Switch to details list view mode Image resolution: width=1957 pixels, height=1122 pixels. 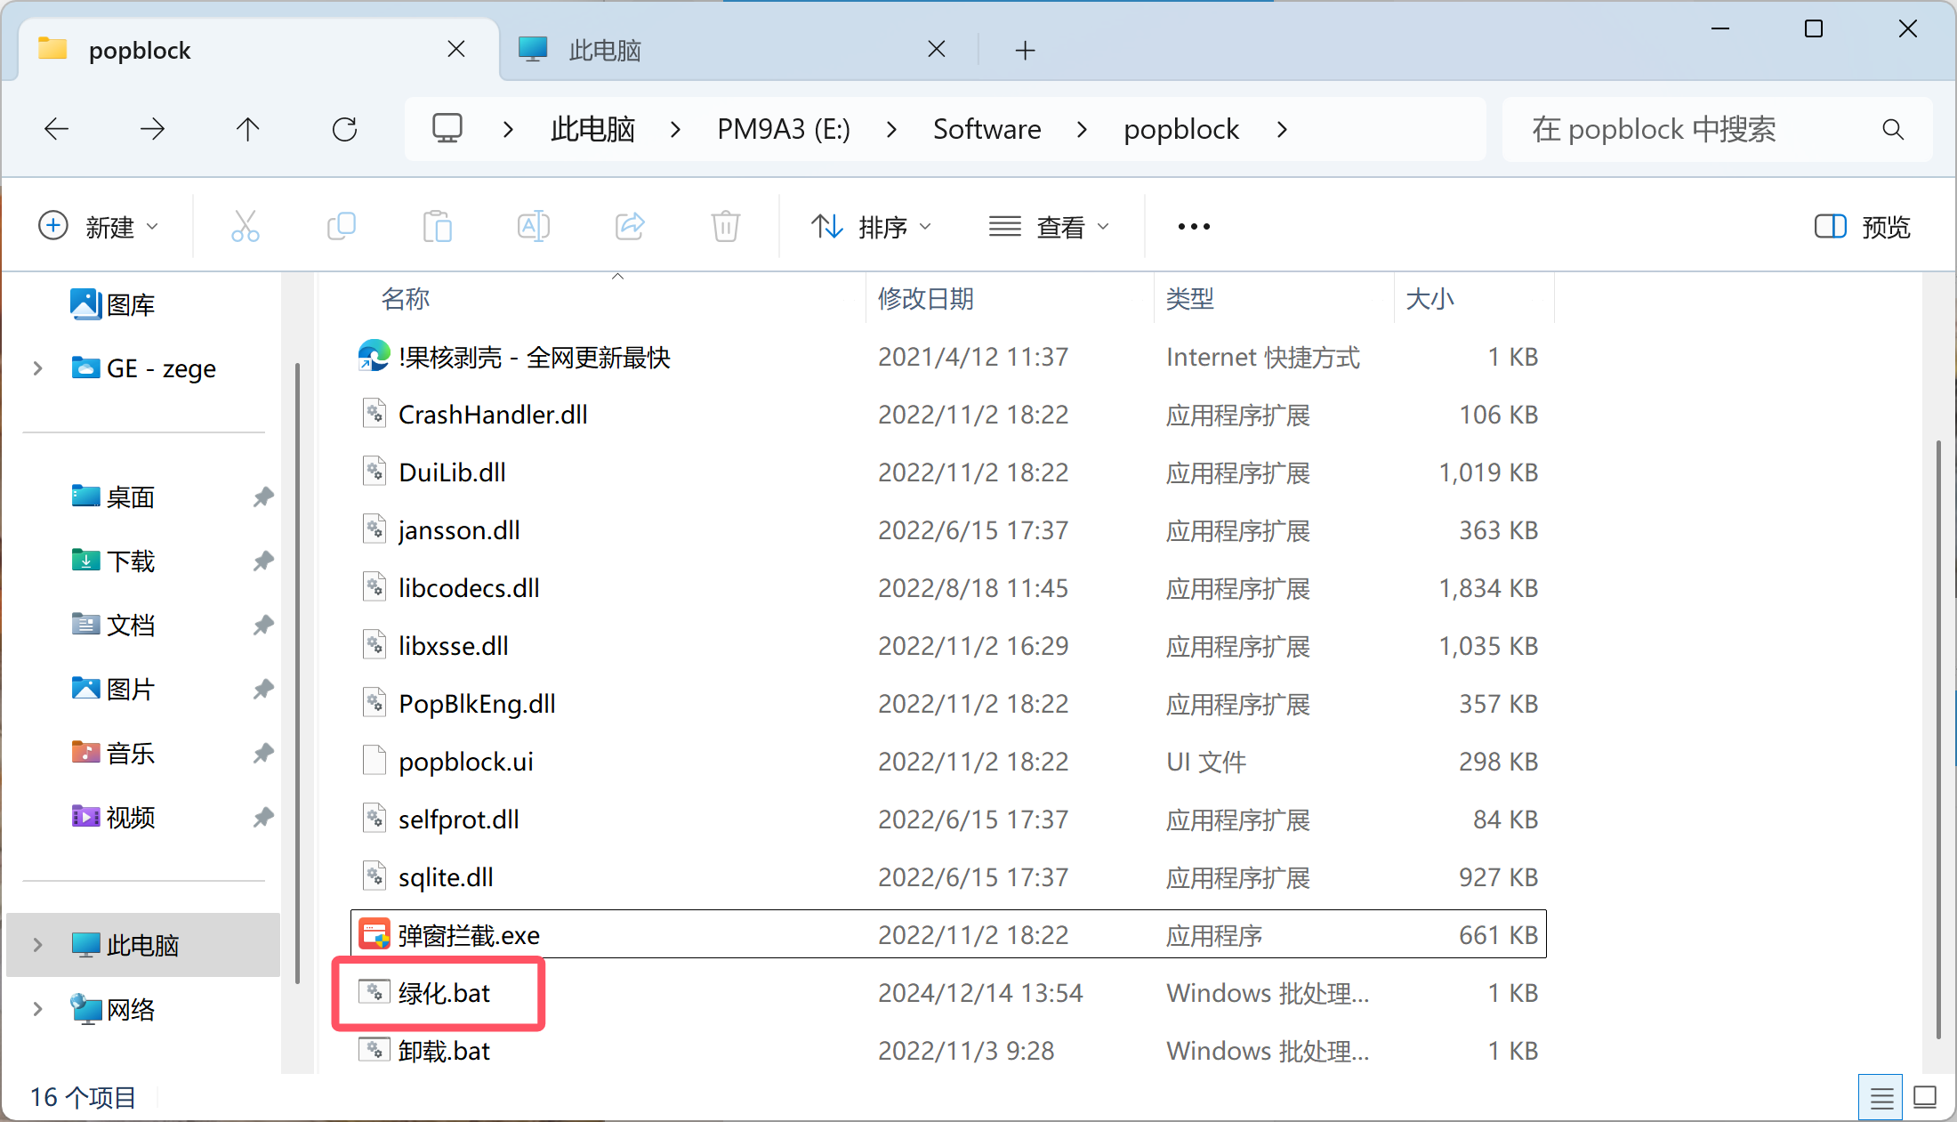pyautogui.click(x=1880, y=1098)
